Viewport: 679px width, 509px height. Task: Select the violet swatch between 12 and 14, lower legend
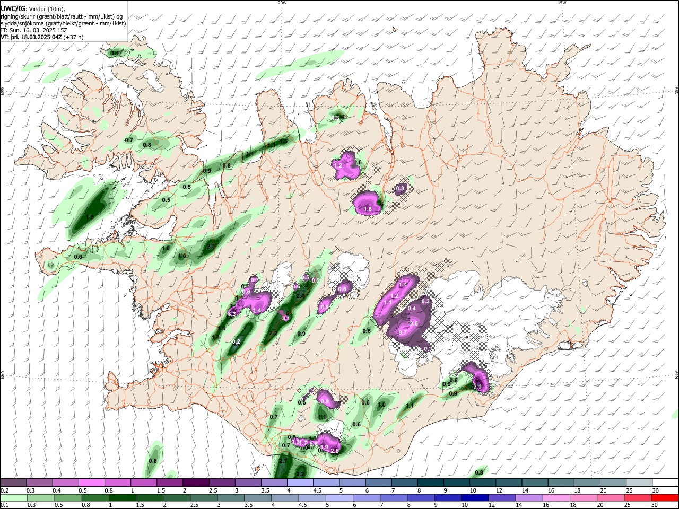pos(502,497)
